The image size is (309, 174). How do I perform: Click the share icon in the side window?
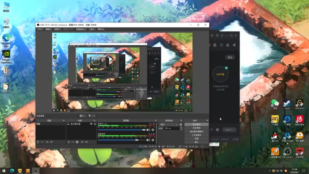click(x=234, y=45)
